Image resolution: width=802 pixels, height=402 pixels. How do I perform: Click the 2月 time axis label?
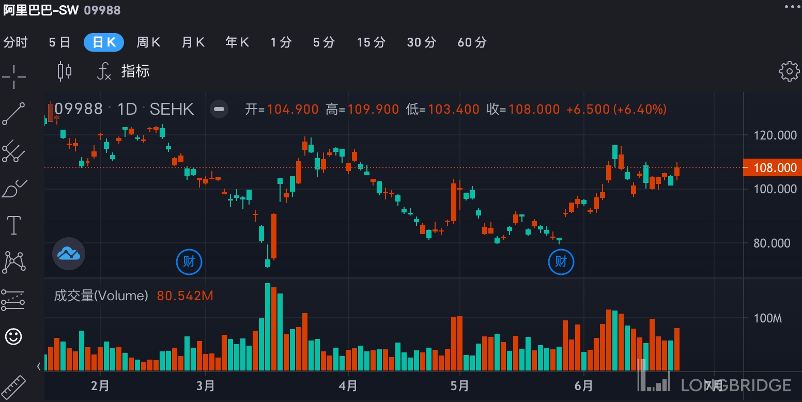click(x=100, y=386)
